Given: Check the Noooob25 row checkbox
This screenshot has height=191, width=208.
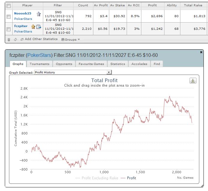Looking at the screenshot, I should click(9, 17).
